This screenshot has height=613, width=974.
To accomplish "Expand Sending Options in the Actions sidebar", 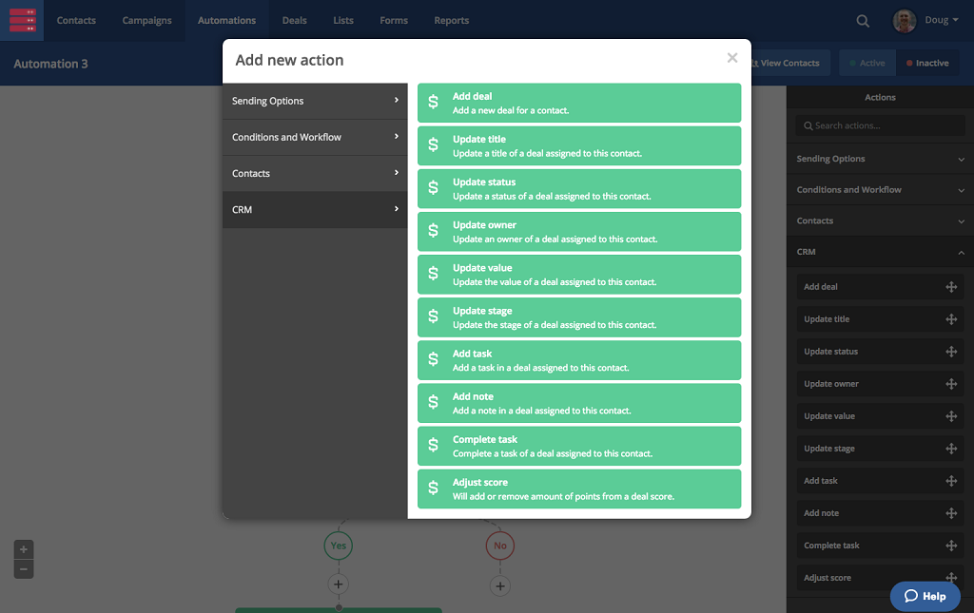I will 879,159.
